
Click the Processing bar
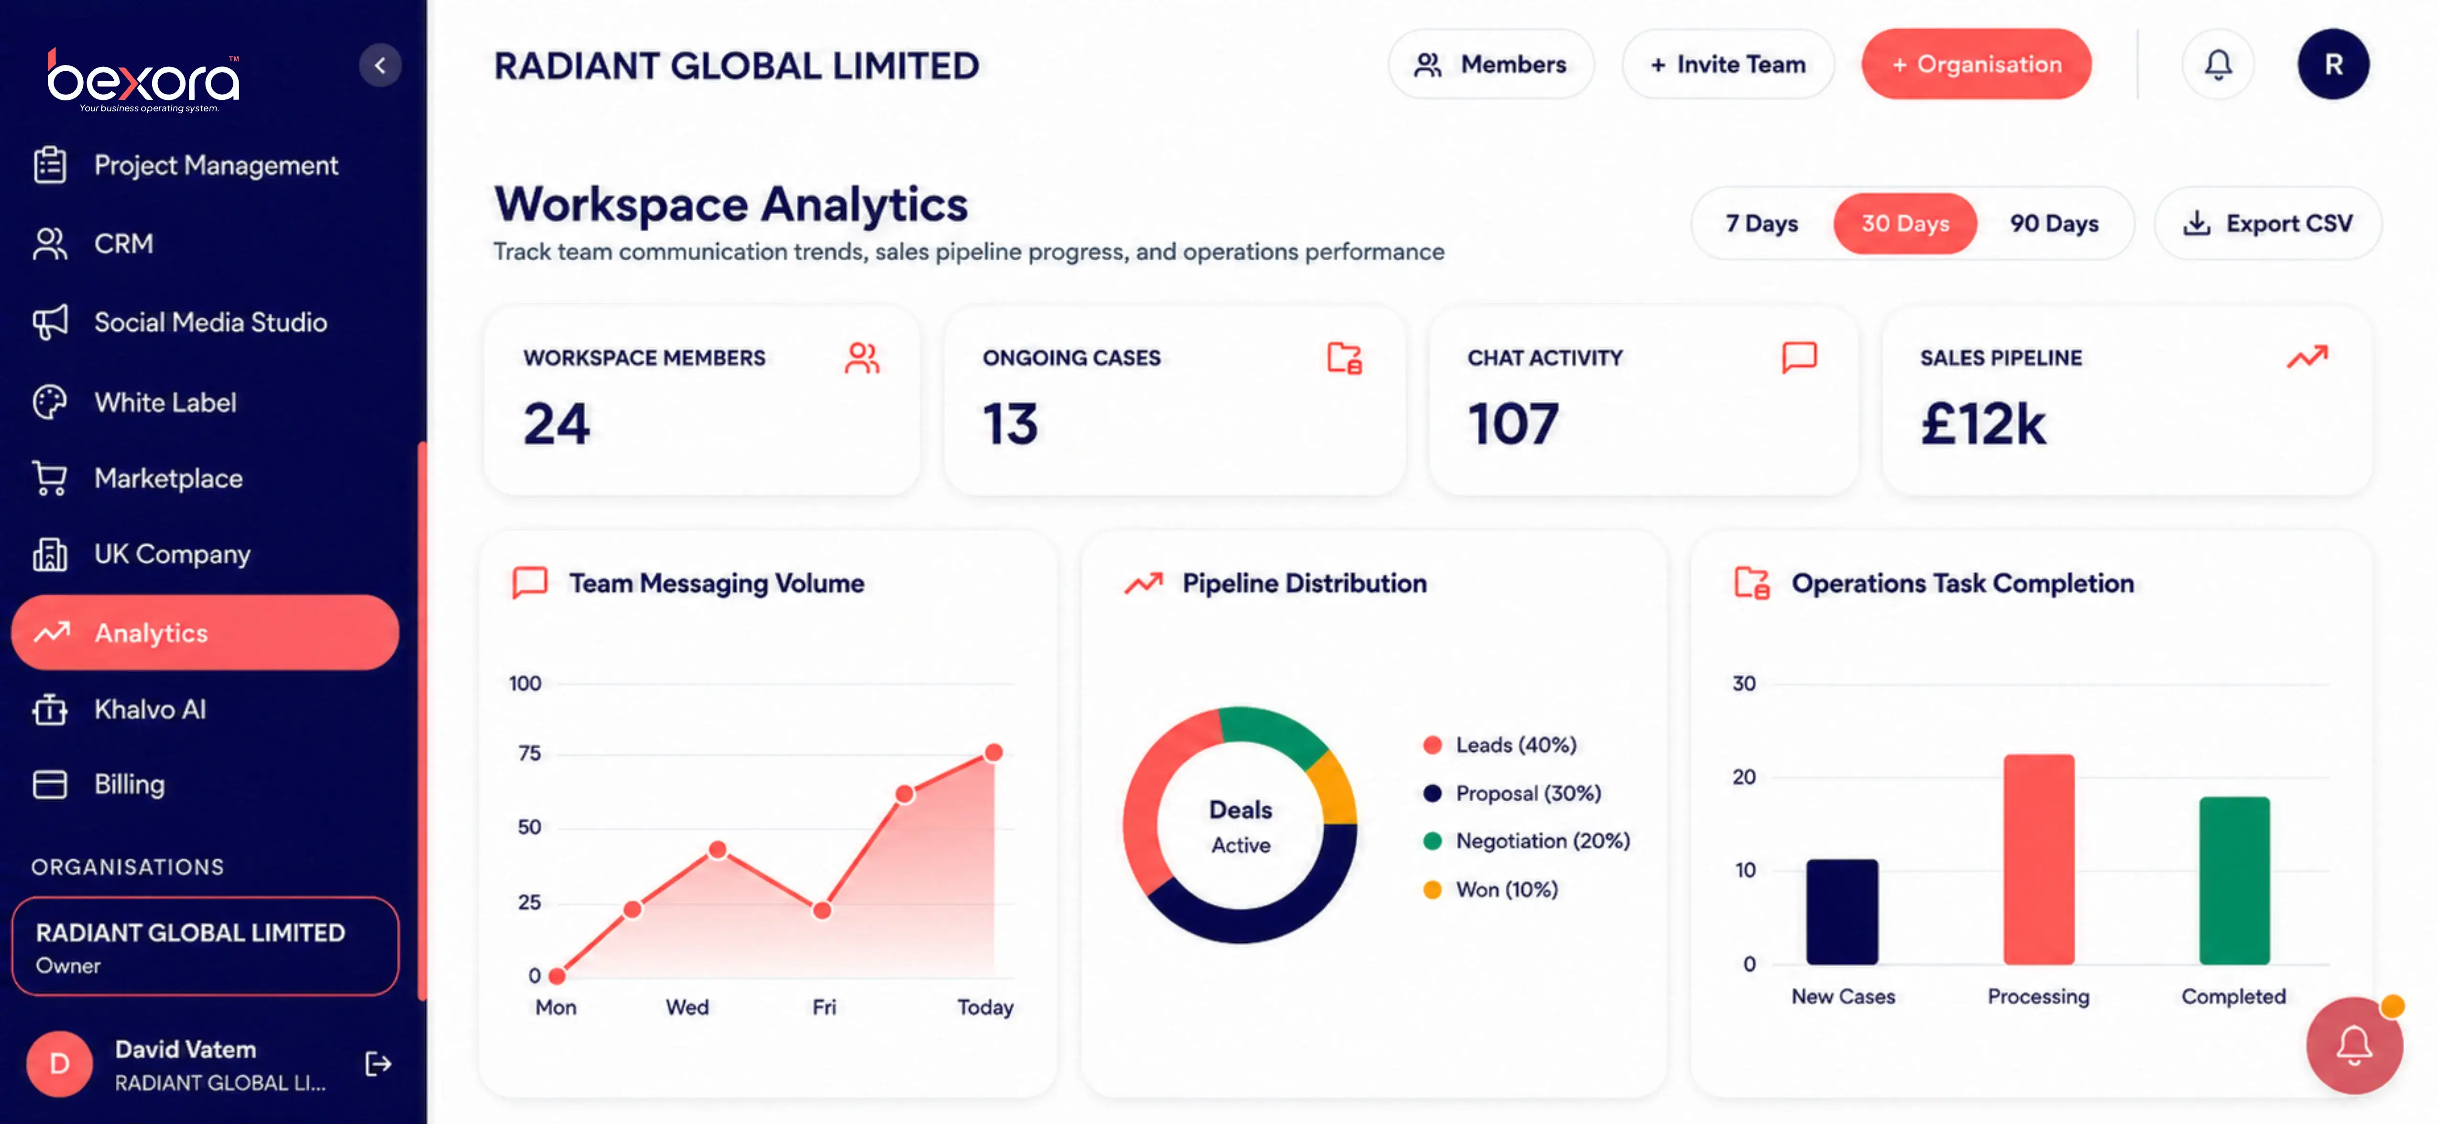[2039, 859]
